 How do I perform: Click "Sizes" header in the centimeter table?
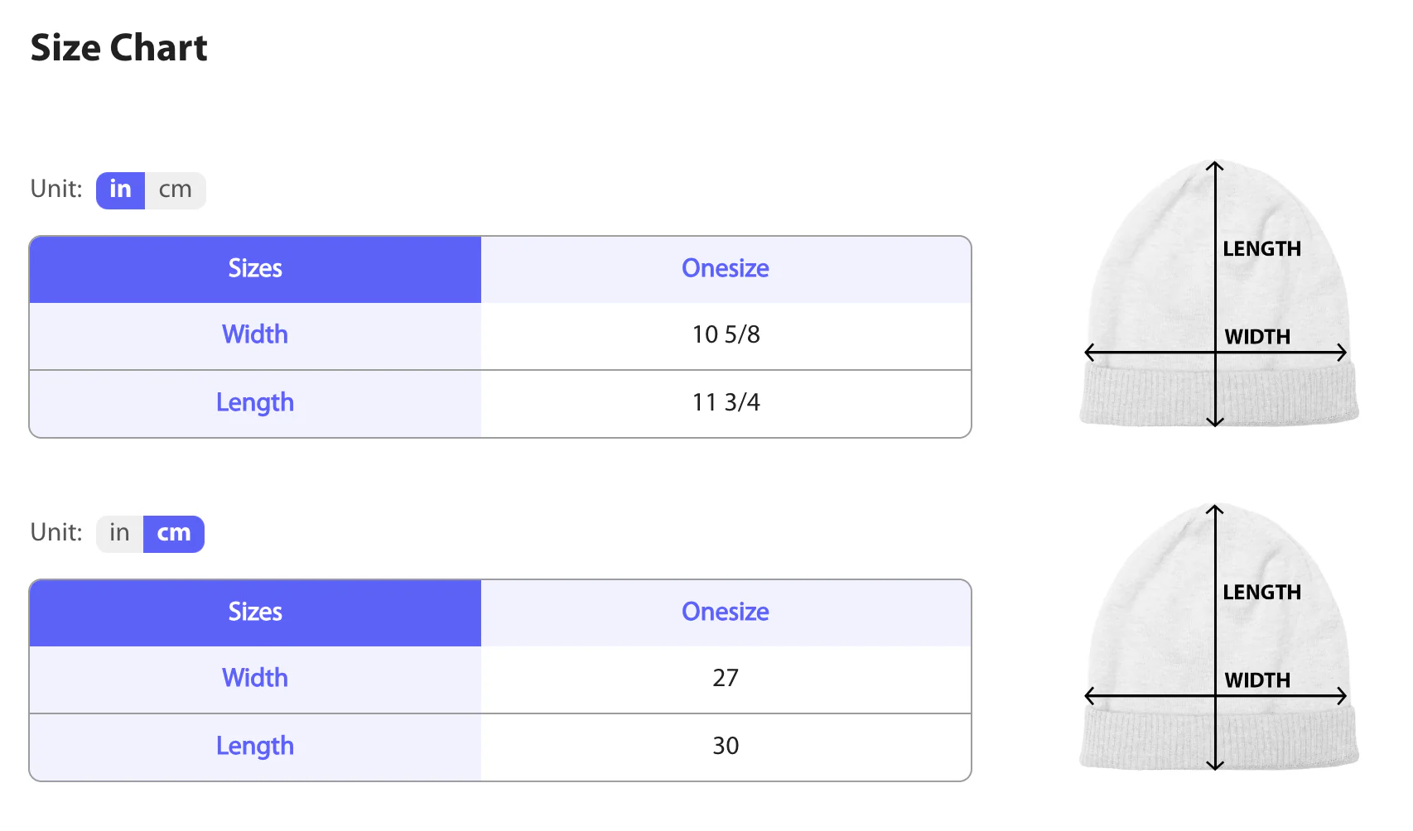255,612
